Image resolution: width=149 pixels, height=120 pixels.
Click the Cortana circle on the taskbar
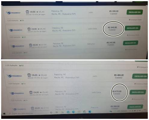[51, 112]
